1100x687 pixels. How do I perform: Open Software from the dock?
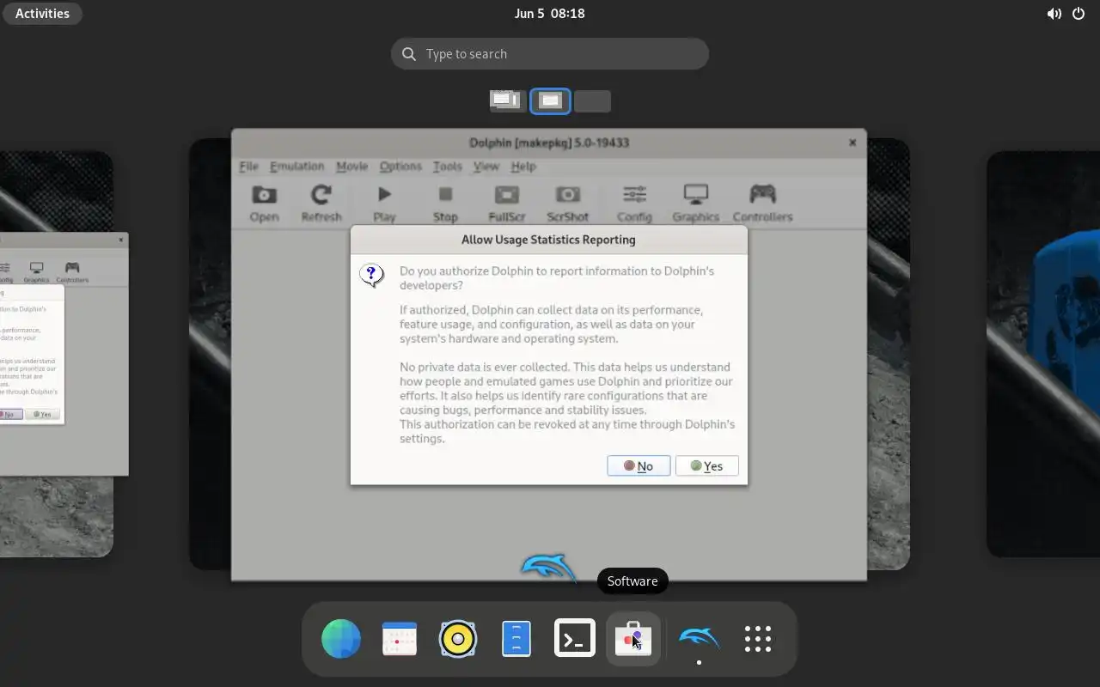(633, 639)
